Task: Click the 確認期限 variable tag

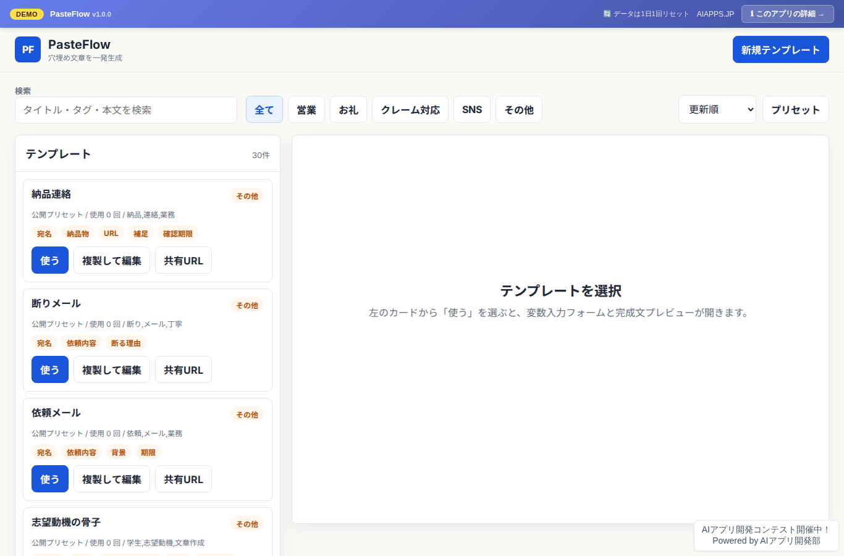Action: click(x=178, y=234)
